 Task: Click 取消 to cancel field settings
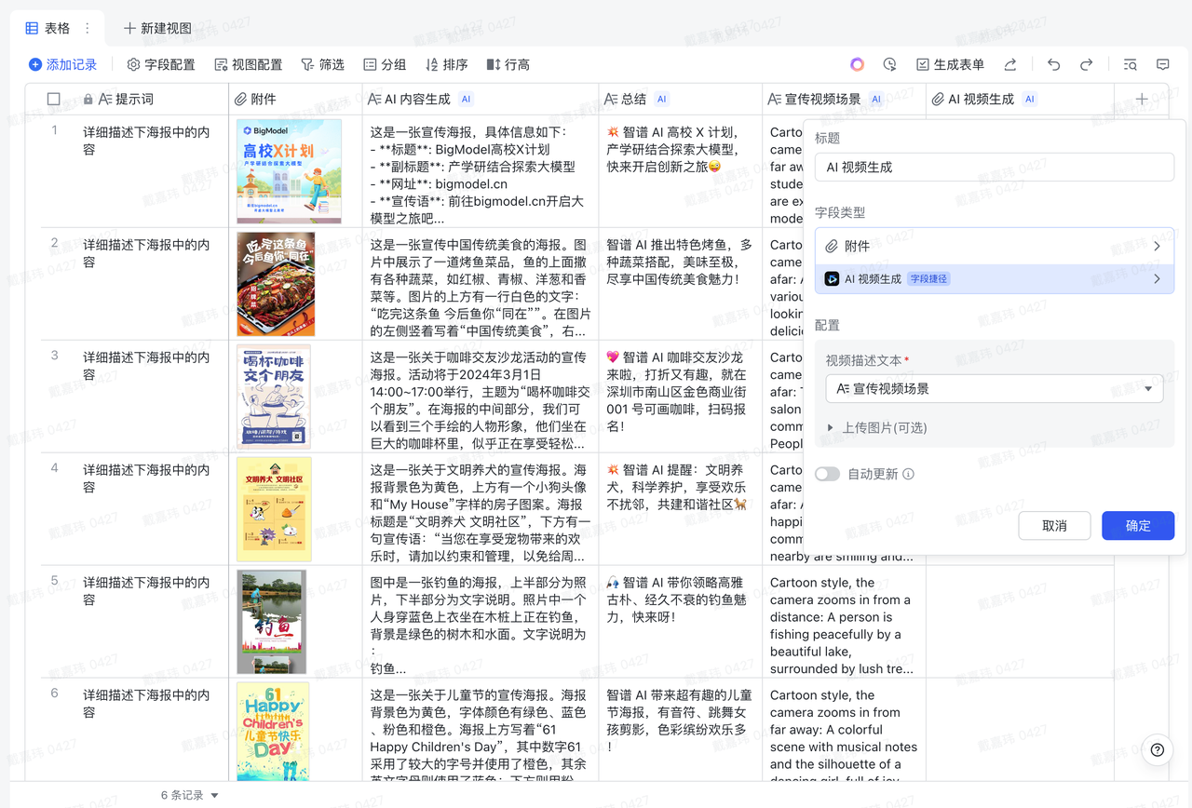point(1054,525)
